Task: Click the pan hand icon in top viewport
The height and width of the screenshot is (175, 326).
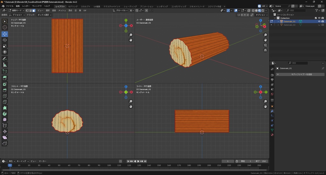Action: (131, 40)
